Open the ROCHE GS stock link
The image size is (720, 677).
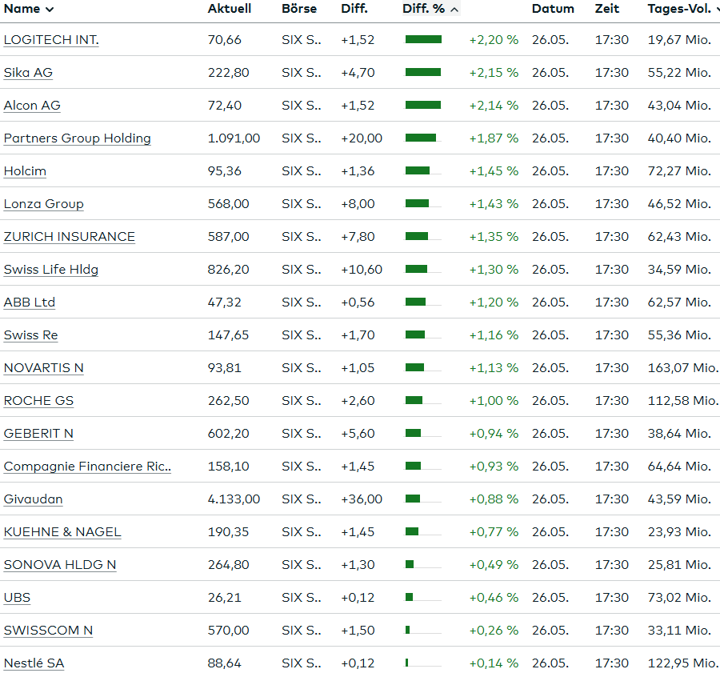(38, 401)
